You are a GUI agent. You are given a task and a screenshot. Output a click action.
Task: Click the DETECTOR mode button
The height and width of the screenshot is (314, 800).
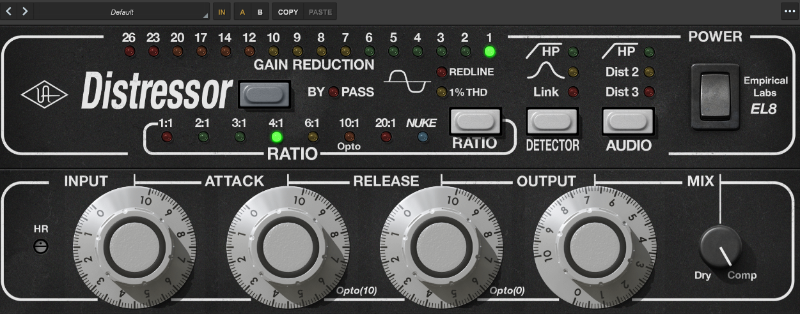pos(552,120)
